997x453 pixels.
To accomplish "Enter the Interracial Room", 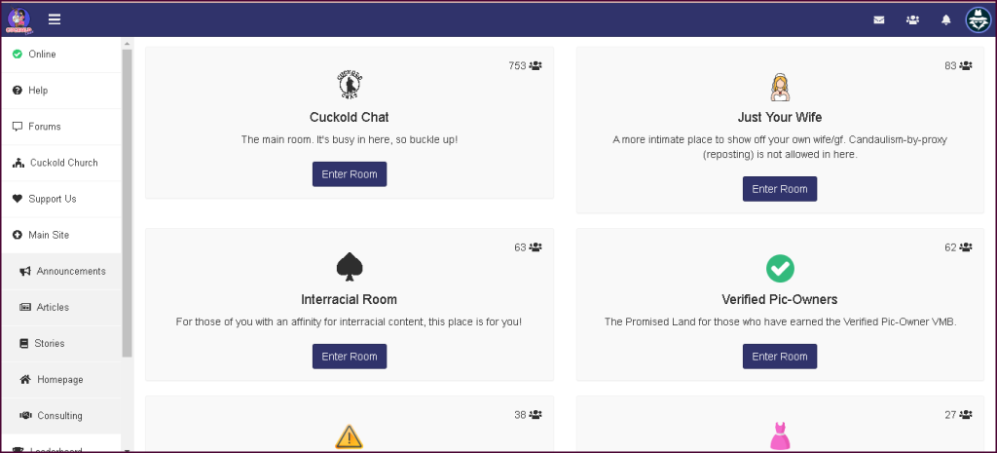I will 350,357.
